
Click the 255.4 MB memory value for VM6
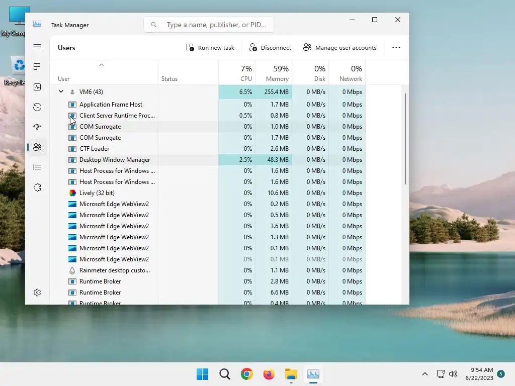coord(274,92)
